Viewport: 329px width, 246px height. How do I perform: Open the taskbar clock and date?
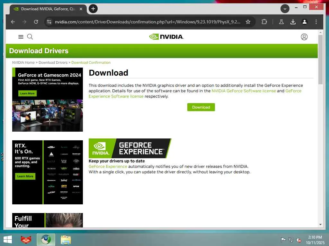pos(315,240)
